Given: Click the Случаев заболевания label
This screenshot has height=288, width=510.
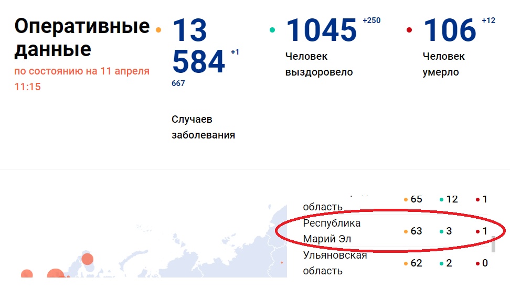Looking at the screenshot, I should [203, 127].
